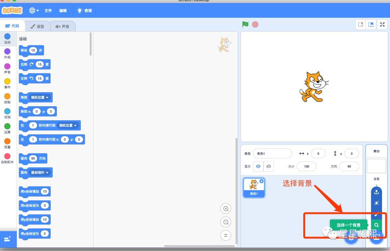Click the sprite y coordinate field

[351, 153]
